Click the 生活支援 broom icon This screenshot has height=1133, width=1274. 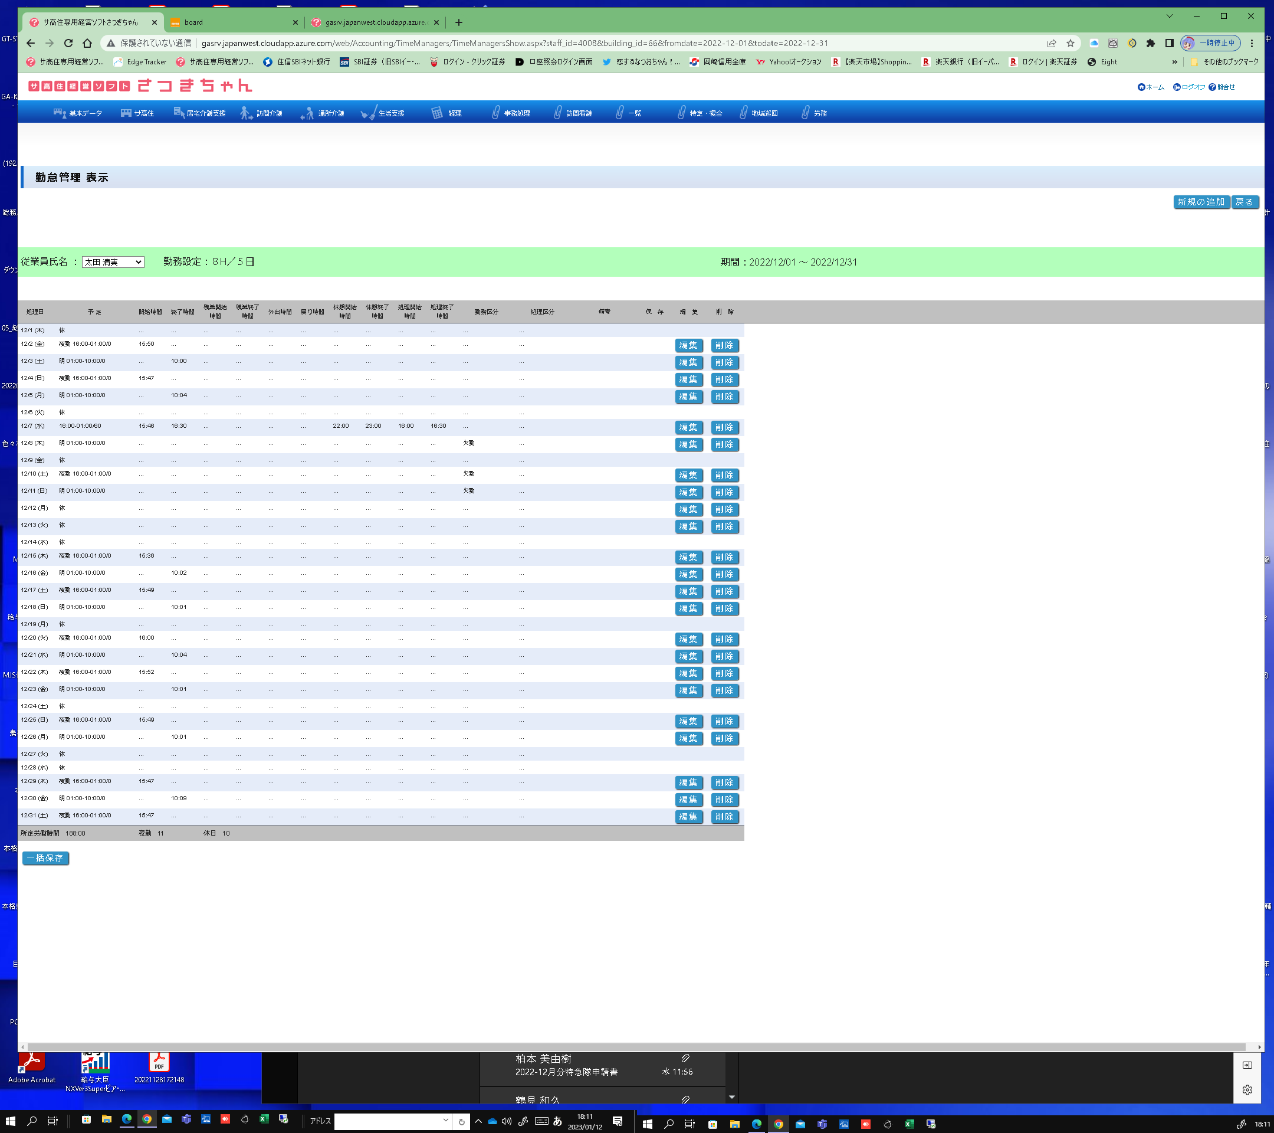[369, 113]
